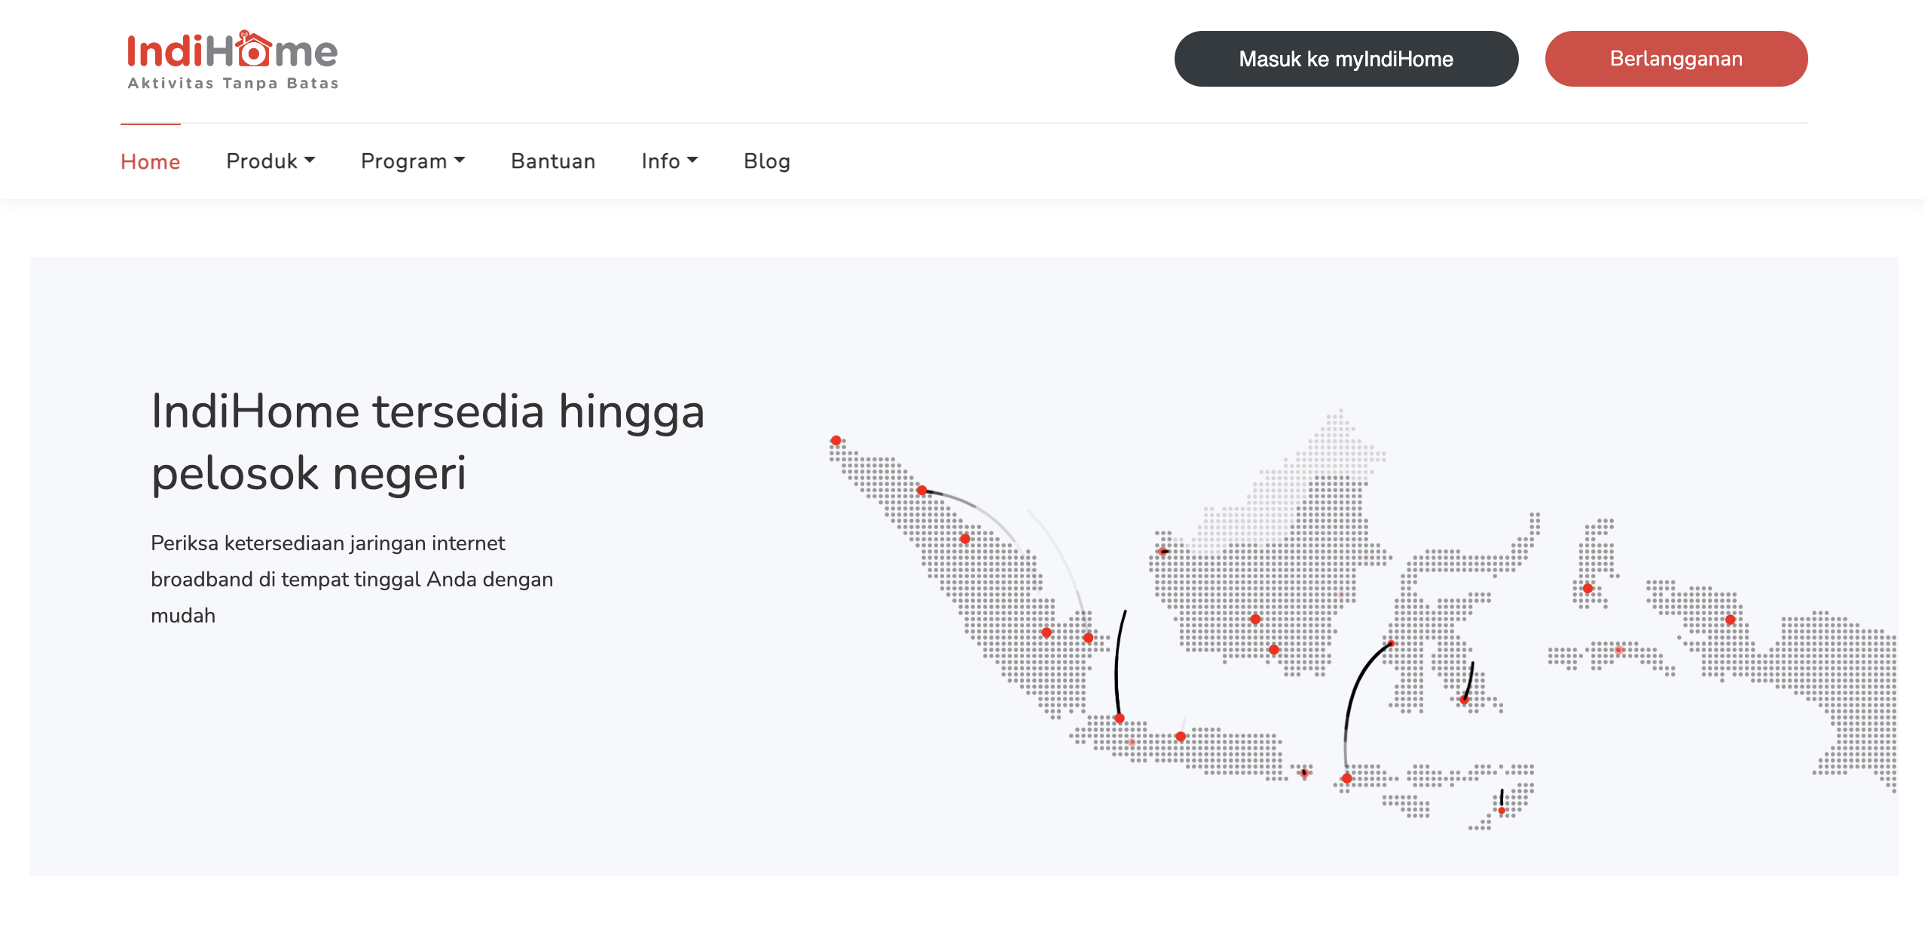Select the Home navigation item
Image resolution: width=1925 pixels, height=930 pixels.
[150, 161]
